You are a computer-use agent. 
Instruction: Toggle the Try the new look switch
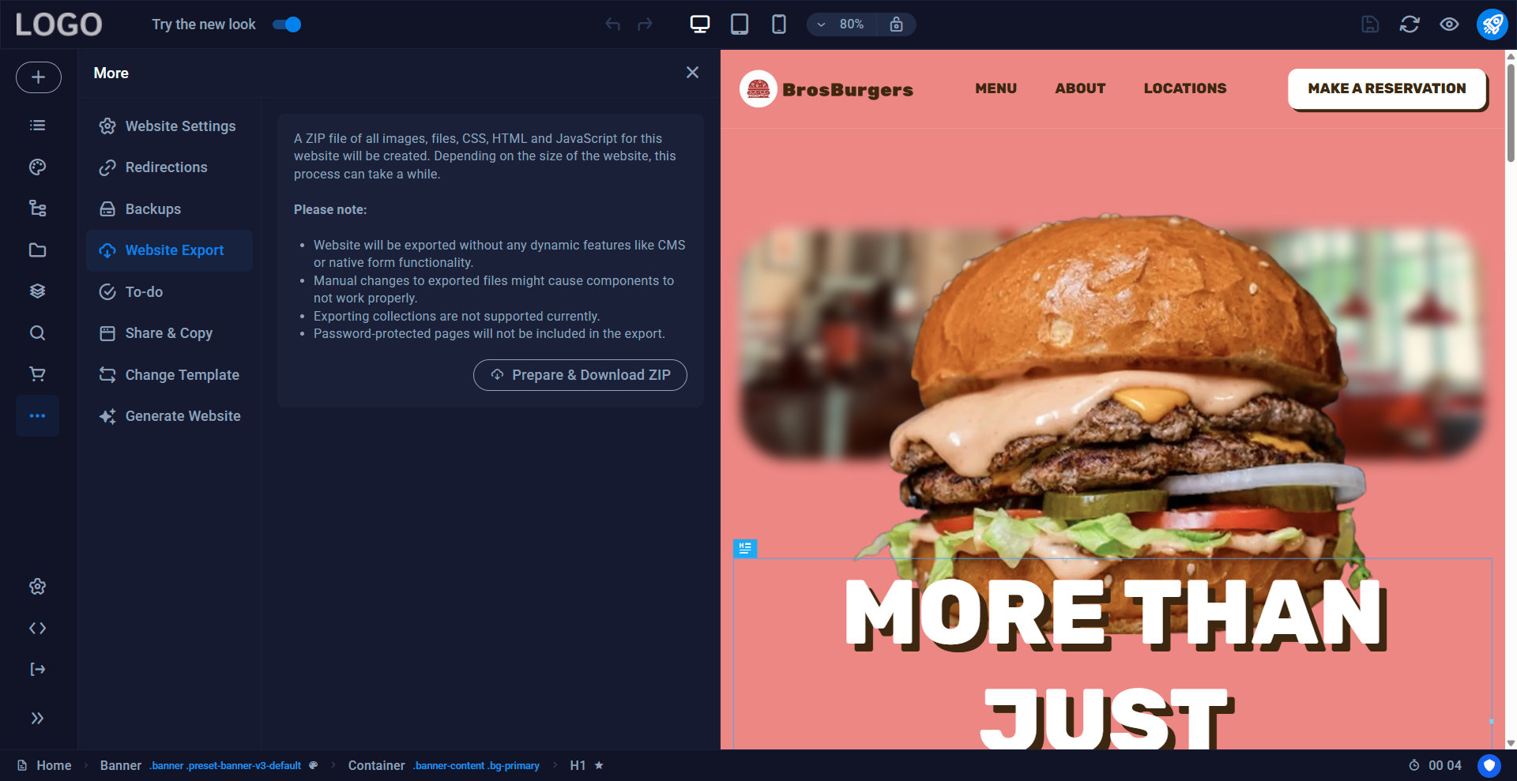(x=287, y=24)
